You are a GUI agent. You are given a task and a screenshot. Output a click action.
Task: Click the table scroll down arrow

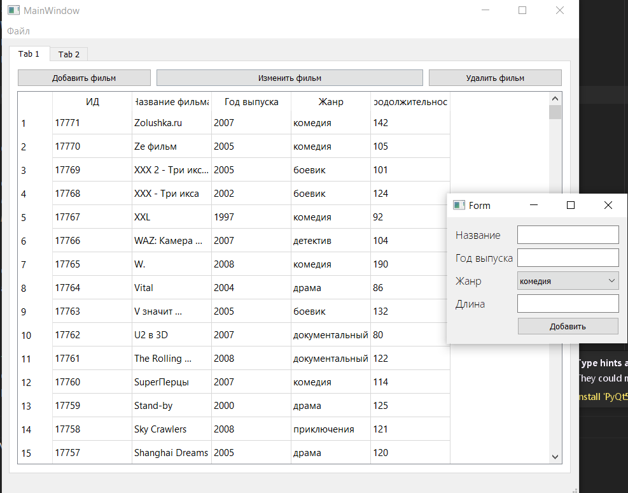tap(555, 457)
